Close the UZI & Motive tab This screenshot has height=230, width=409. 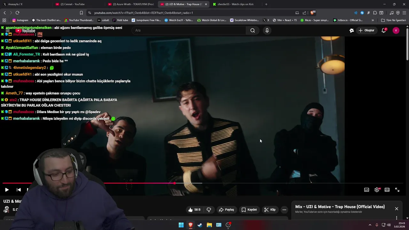coord(206,4)
